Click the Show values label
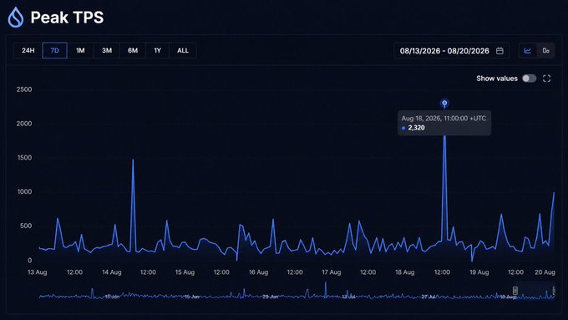 497,79
